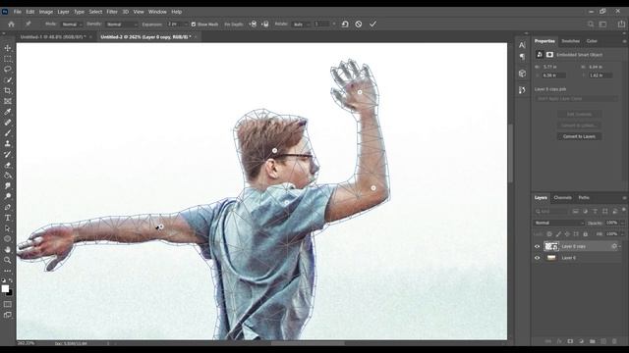Viewport: 629px width, 353px height.
Task: Select the Quick Selection tool
Action: pyautogui.click(x=8, y=80)
